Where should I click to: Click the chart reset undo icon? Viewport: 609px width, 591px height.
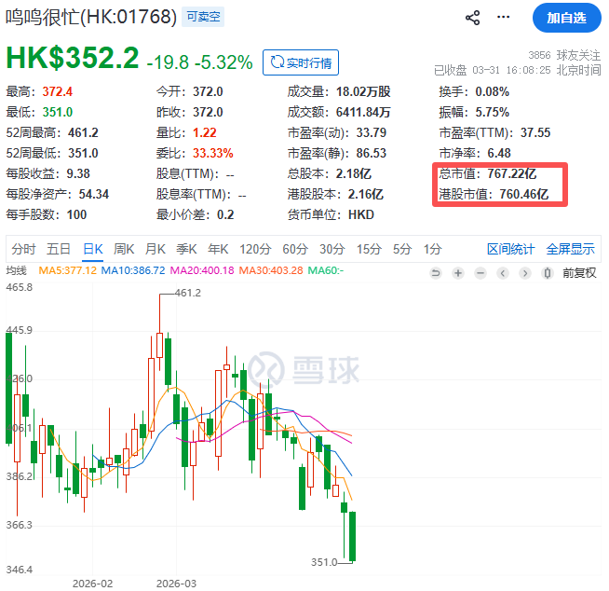435,272
